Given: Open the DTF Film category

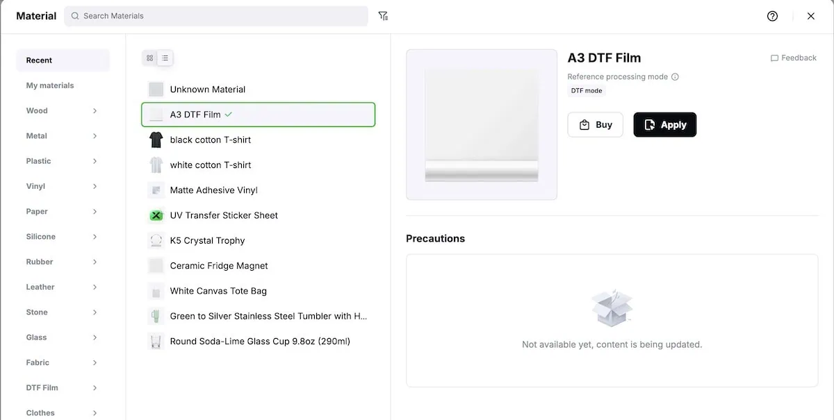Looking at the screenshot, I should (x=63, y=387).
